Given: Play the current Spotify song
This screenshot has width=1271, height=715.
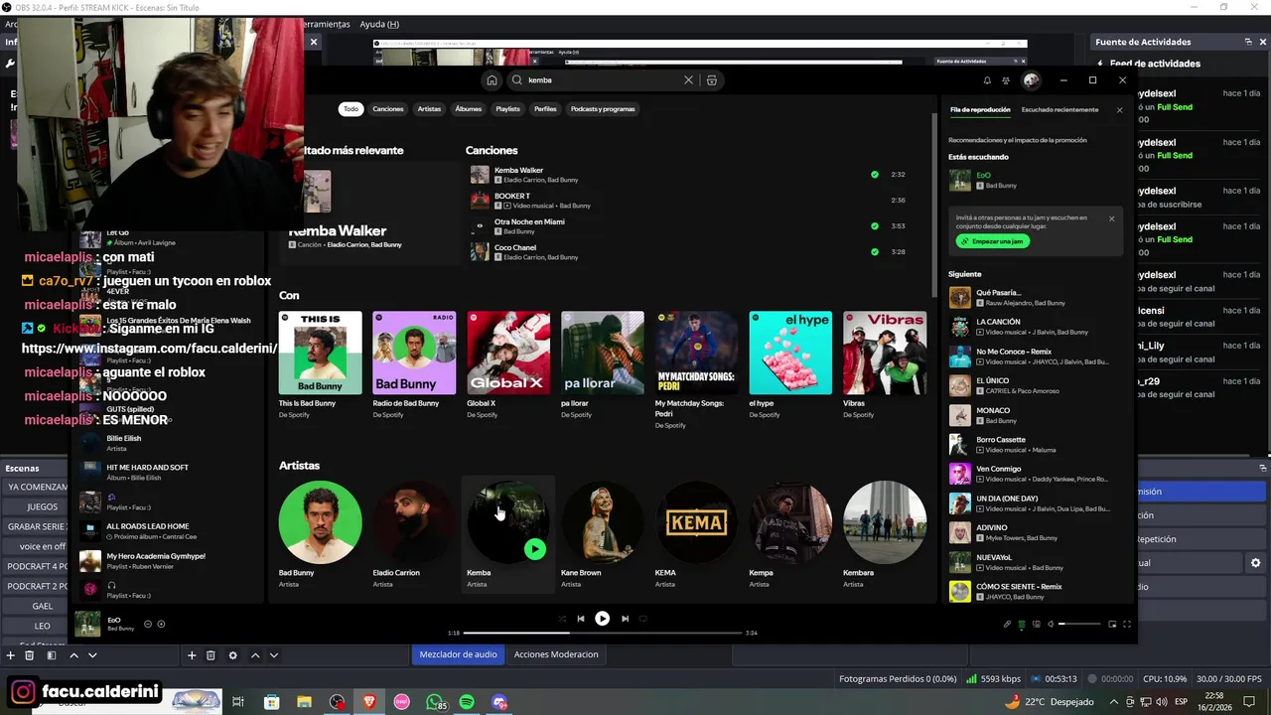Looking at the screenshot, I should point(602,619).
